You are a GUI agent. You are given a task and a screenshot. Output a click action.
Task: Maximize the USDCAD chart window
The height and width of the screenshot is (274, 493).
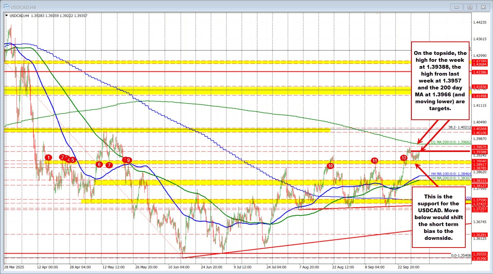pyautogui.click(x=470, y=7)
